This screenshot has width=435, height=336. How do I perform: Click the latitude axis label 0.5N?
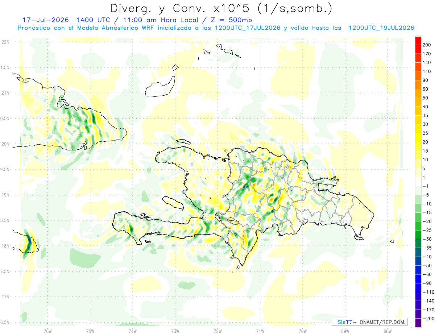[5, 119]
